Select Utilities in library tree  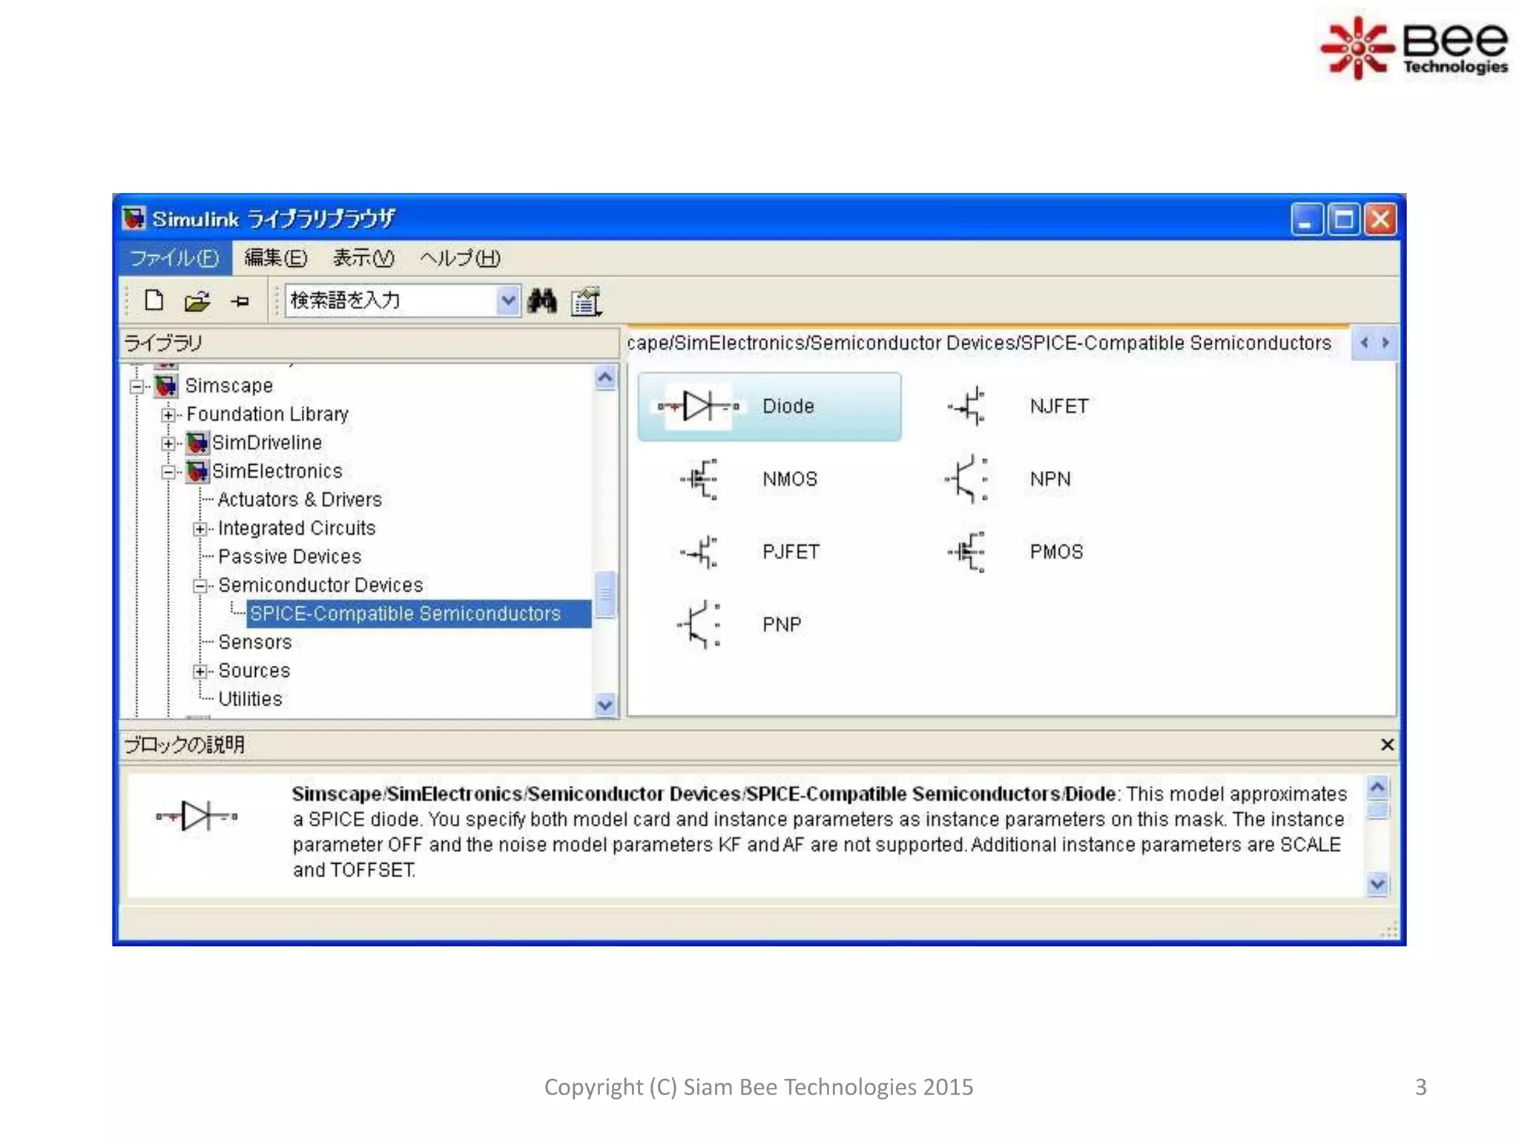(x=250, y=699)
